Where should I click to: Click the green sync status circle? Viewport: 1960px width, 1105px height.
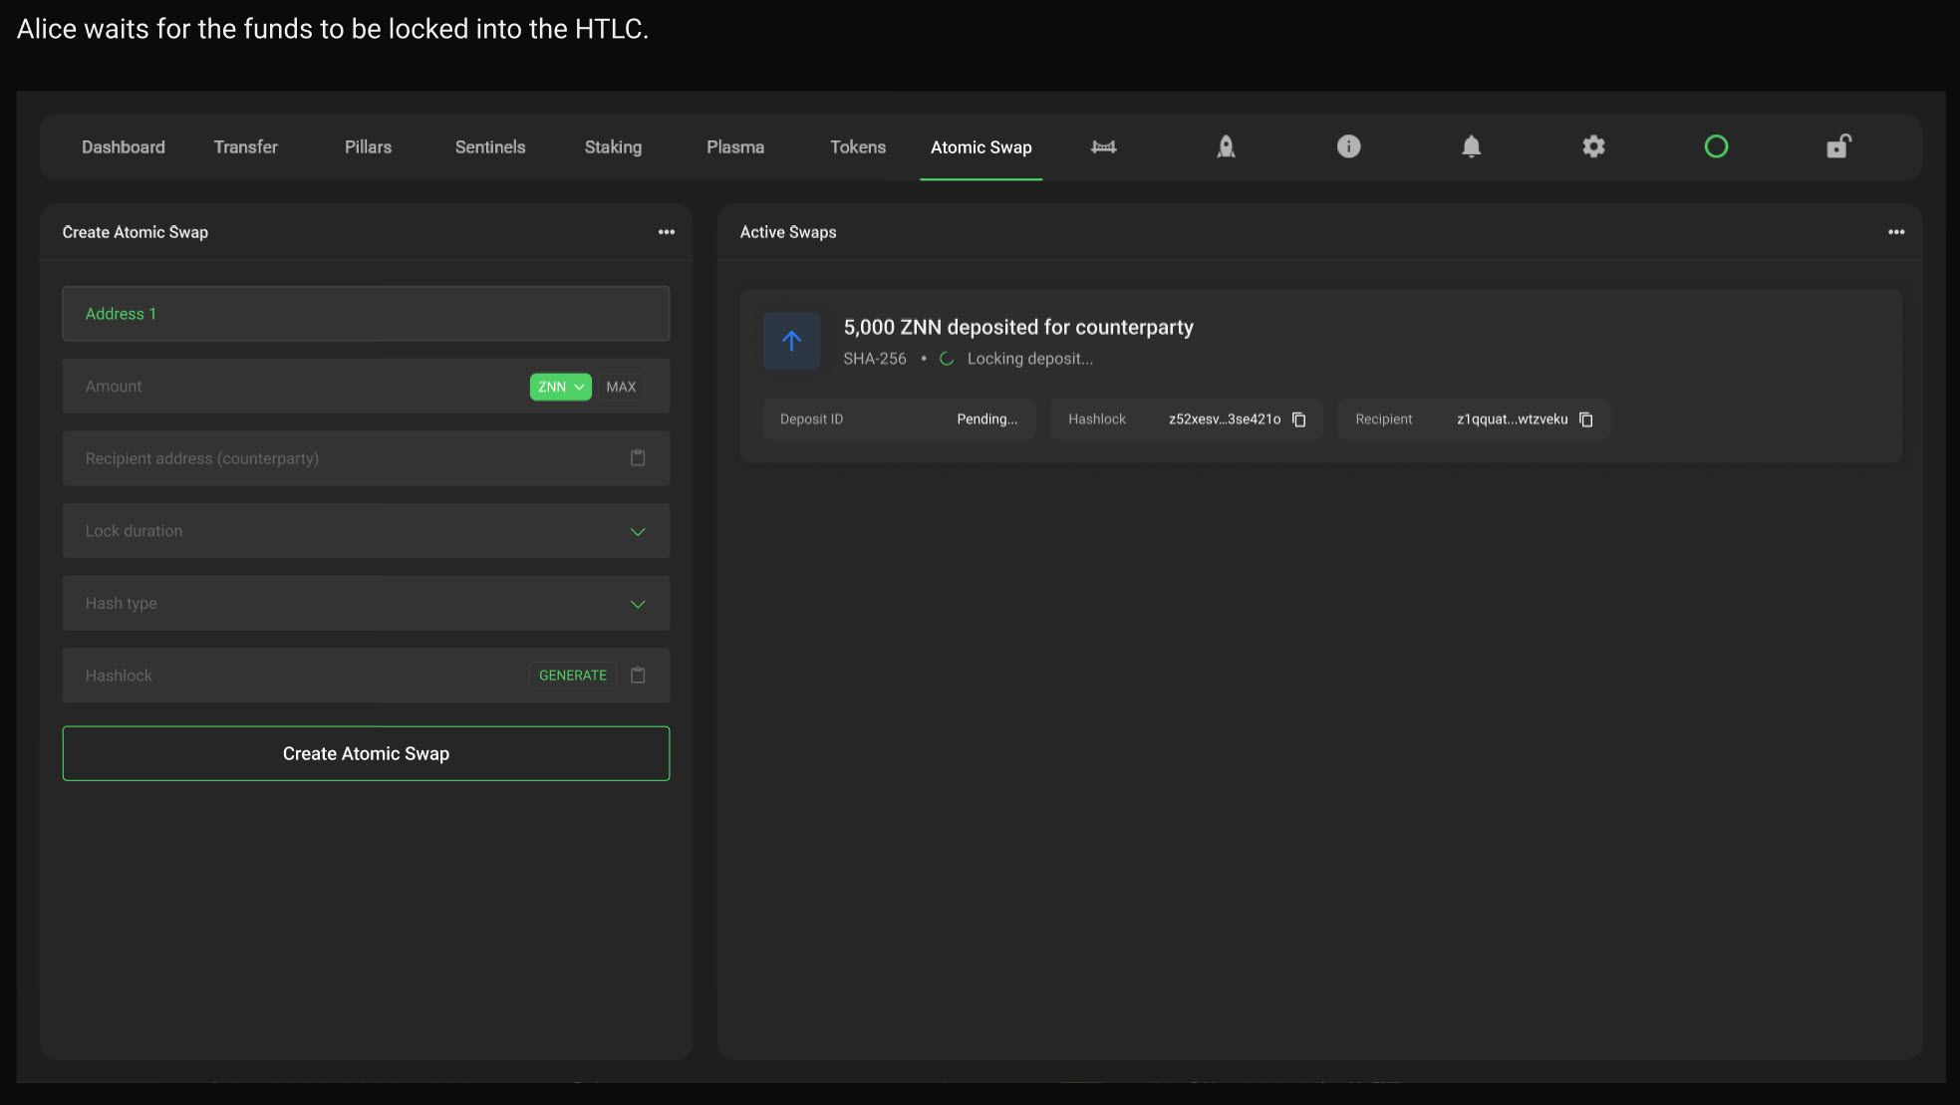click(1716, 146)
